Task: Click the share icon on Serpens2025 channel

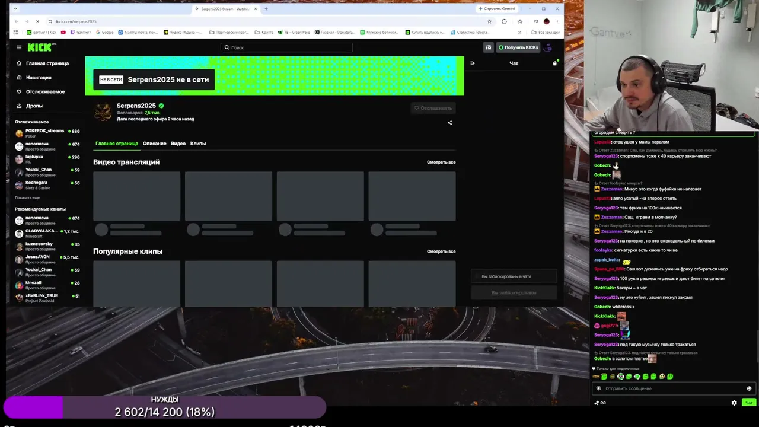Action: pos(449,123)
